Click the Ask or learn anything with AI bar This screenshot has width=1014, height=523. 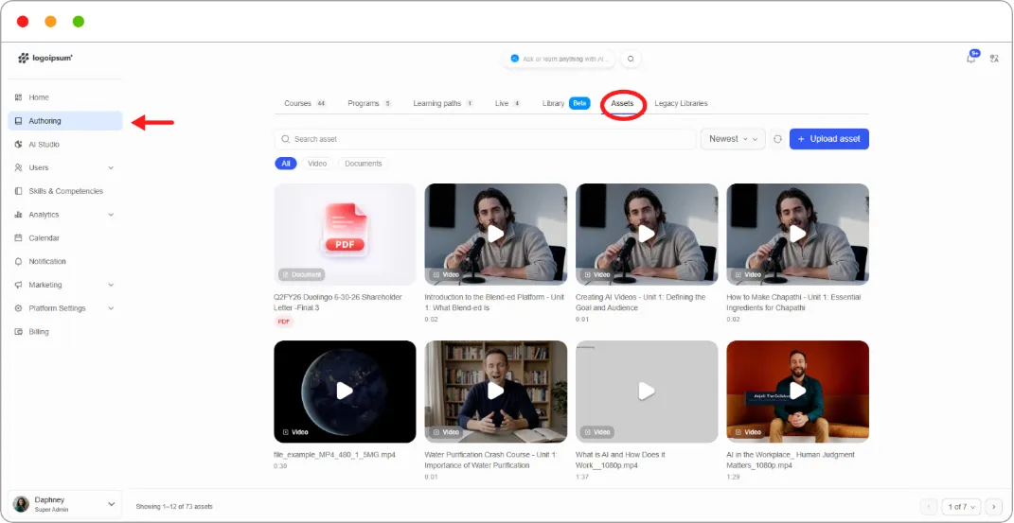(560, 59)
